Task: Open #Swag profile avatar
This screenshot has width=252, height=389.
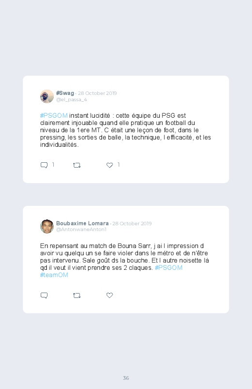Action: (x=47, y=96)
